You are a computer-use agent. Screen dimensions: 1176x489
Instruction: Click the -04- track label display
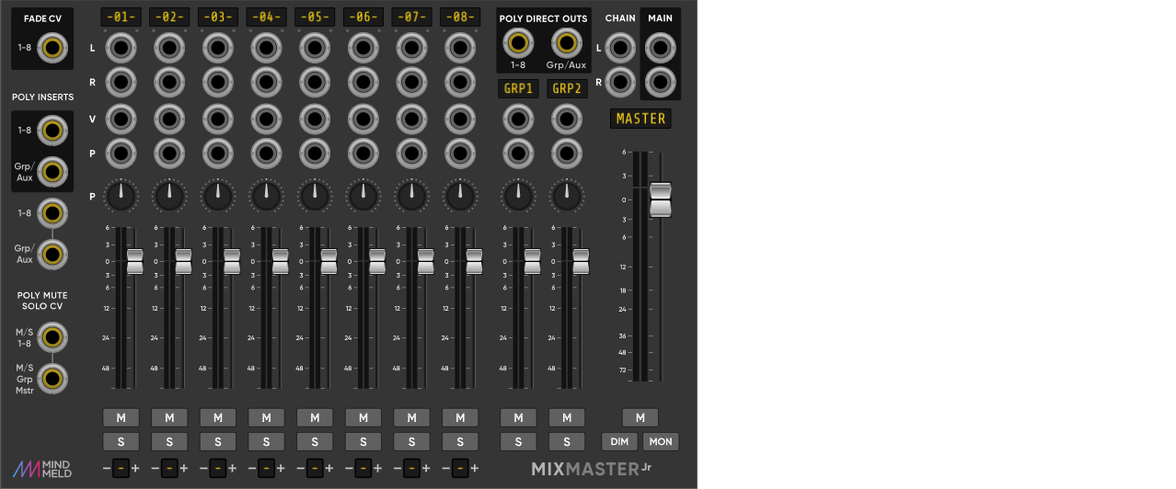coord(266,17)
